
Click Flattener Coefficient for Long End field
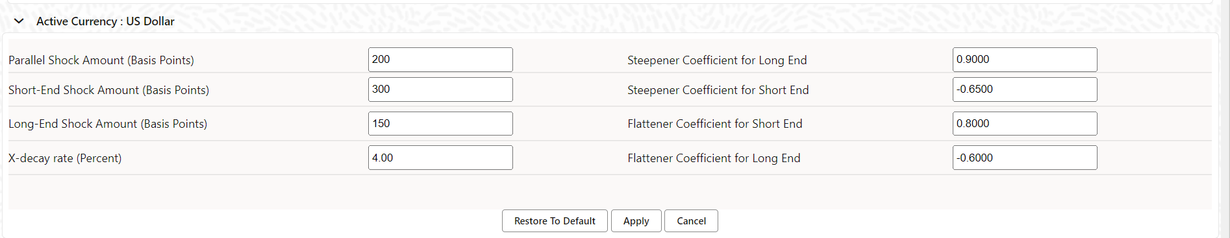click(x=1025, y=158)
